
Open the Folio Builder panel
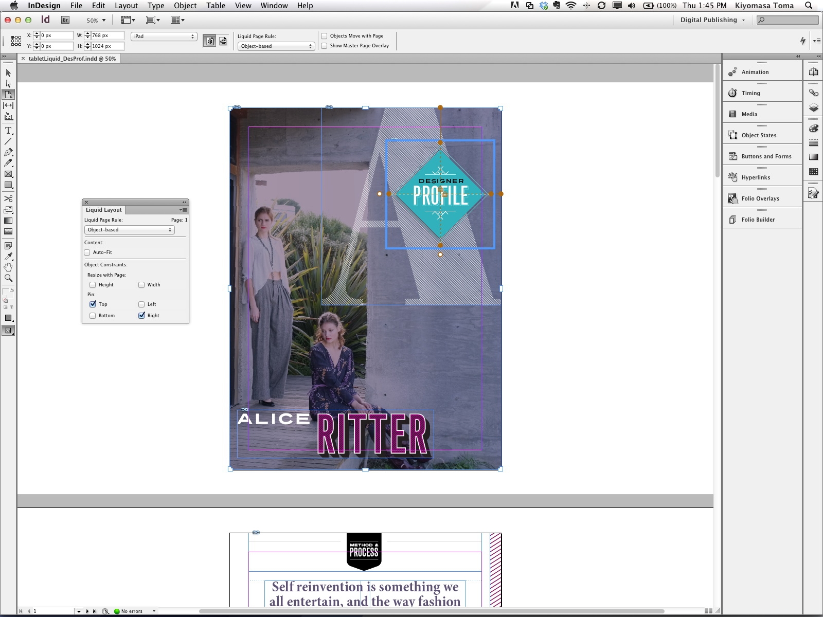[758, 220]
